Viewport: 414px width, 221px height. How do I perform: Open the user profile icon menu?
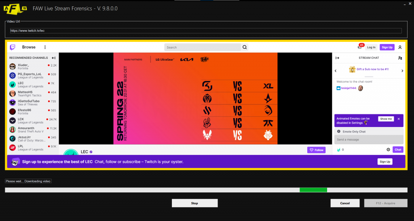click(x=400, y=48)
